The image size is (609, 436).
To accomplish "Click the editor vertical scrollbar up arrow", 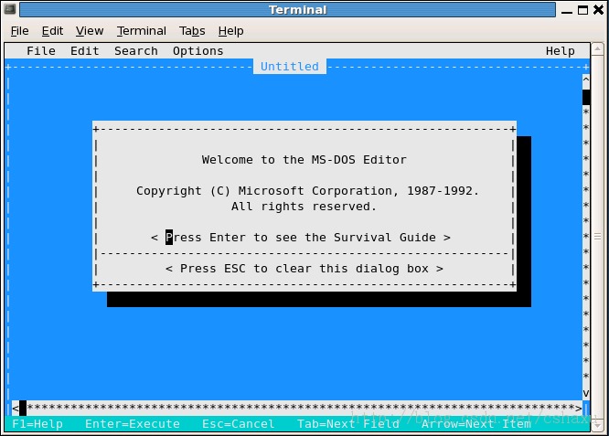I will [586, 80].
